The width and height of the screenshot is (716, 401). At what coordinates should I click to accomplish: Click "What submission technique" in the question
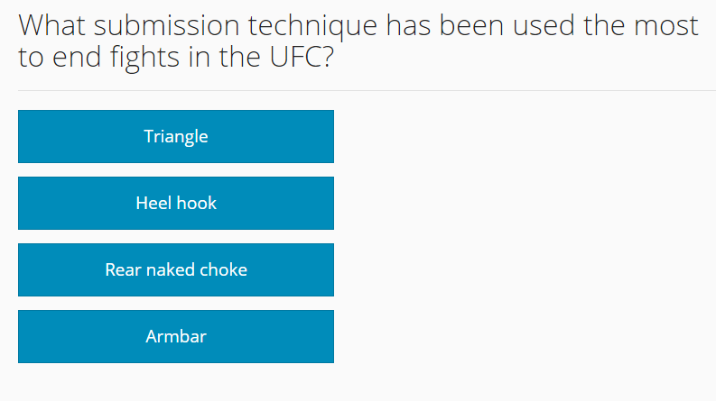coord(197,25)
